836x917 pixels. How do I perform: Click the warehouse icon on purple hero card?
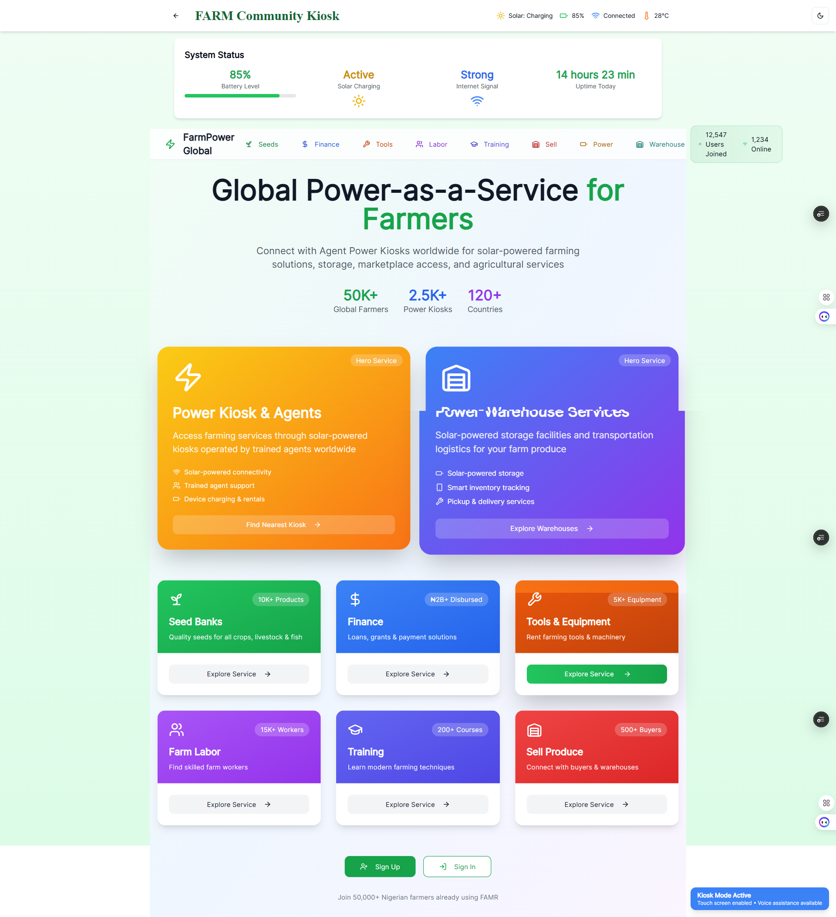[456, 377]
